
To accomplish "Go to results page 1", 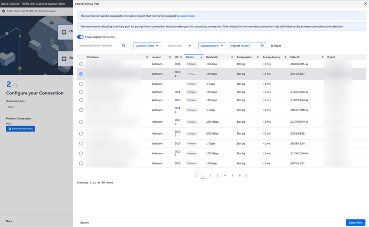I will [x=203, y=175].
